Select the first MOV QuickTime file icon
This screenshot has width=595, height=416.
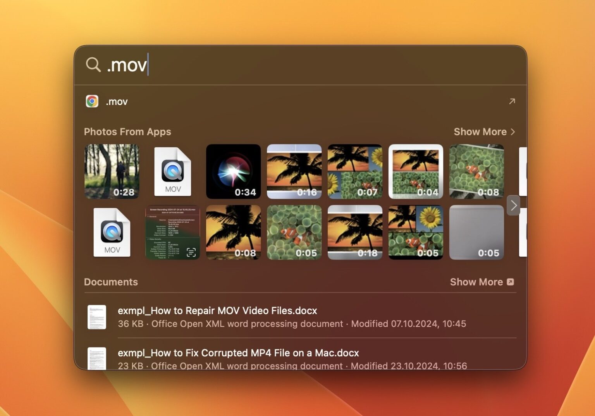(172, 172)
